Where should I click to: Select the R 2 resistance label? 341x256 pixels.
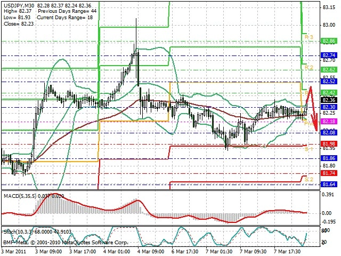point(309,68)
